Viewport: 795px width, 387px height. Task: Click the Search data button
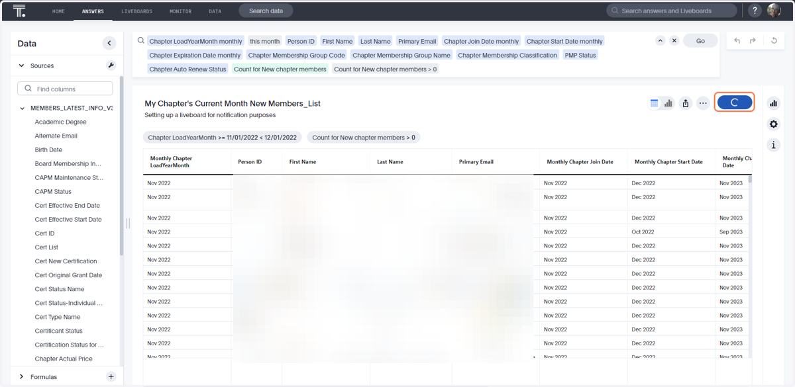point(266,11)
